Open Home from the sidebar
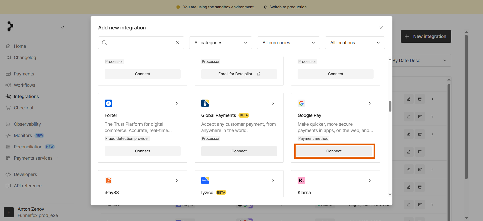This screenshot has height=221, width=483. 20,46
